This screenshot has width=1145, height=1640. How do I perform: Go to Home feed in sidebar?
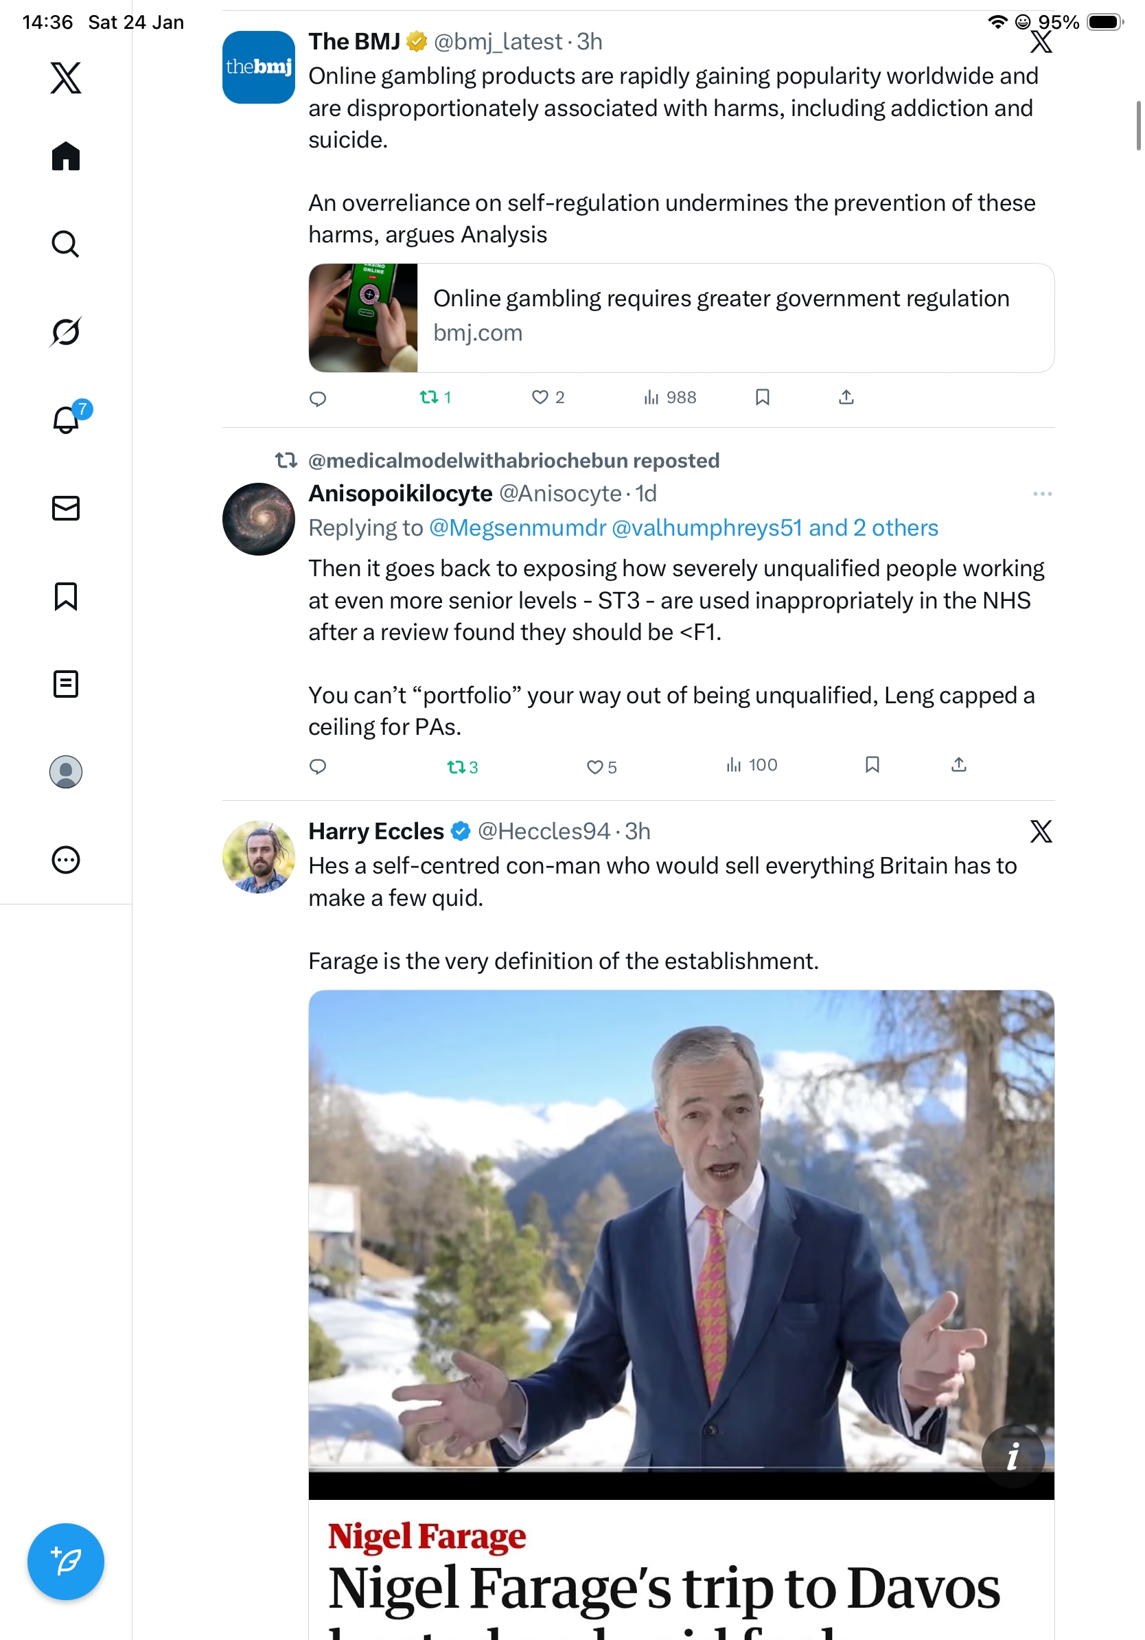[66, 156]
